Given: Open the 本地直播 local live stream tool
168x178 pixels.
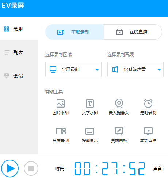Looking at the screenshot, I should 148,135.
